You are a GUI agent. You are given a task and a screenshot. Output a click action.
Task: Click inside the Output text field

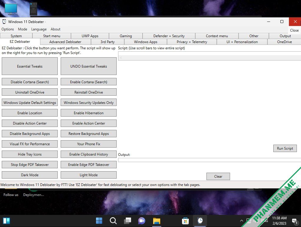210,160
